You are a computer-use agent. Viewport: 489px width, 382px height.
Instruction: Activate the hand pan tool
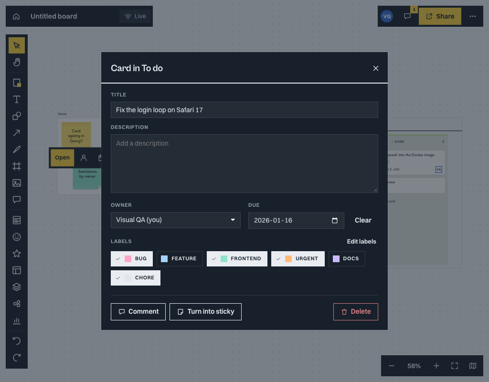coord(17,62)
